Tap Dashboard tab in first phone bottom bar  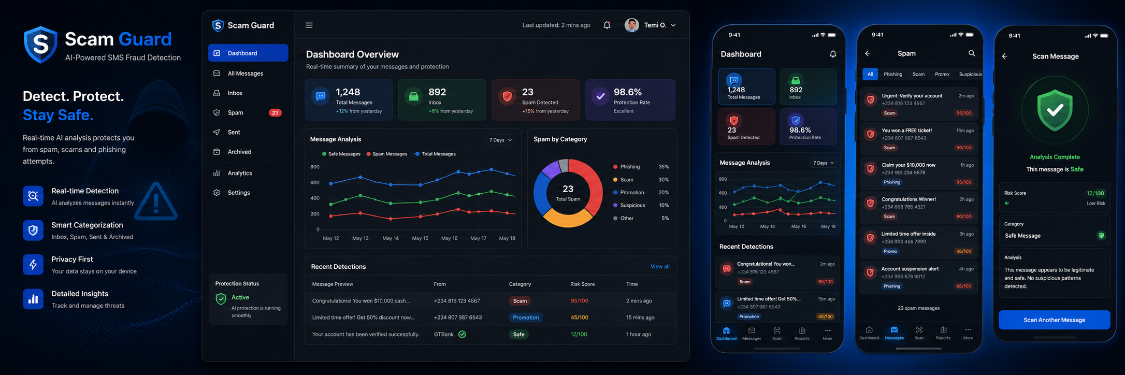coord(726,334)
